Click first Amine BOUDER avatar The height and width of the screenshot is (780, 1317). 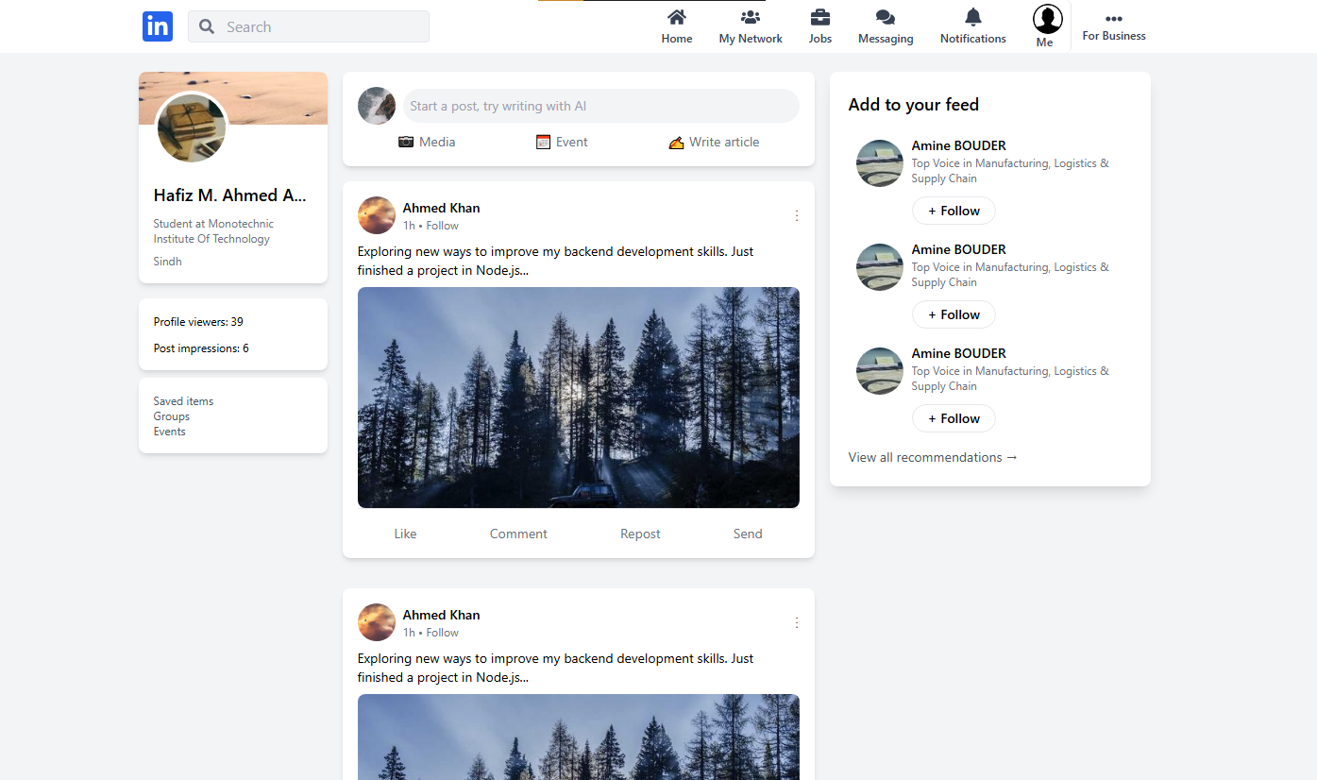[x=880, y=163]
